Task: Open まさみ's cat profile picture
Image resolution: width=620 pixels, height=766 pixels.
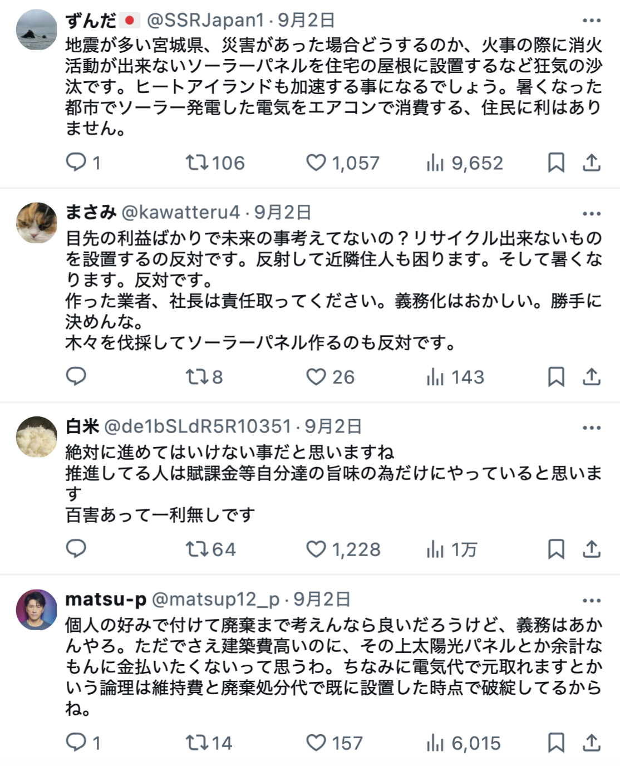Action: click(x=37, y=223)
